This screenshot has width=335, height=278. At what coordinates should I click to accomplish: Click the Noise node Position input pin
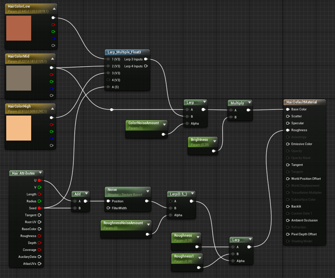tap(109, 201)
